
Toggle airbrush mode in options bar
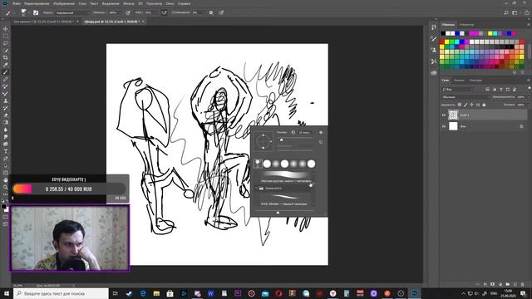[x=165, y=12]
